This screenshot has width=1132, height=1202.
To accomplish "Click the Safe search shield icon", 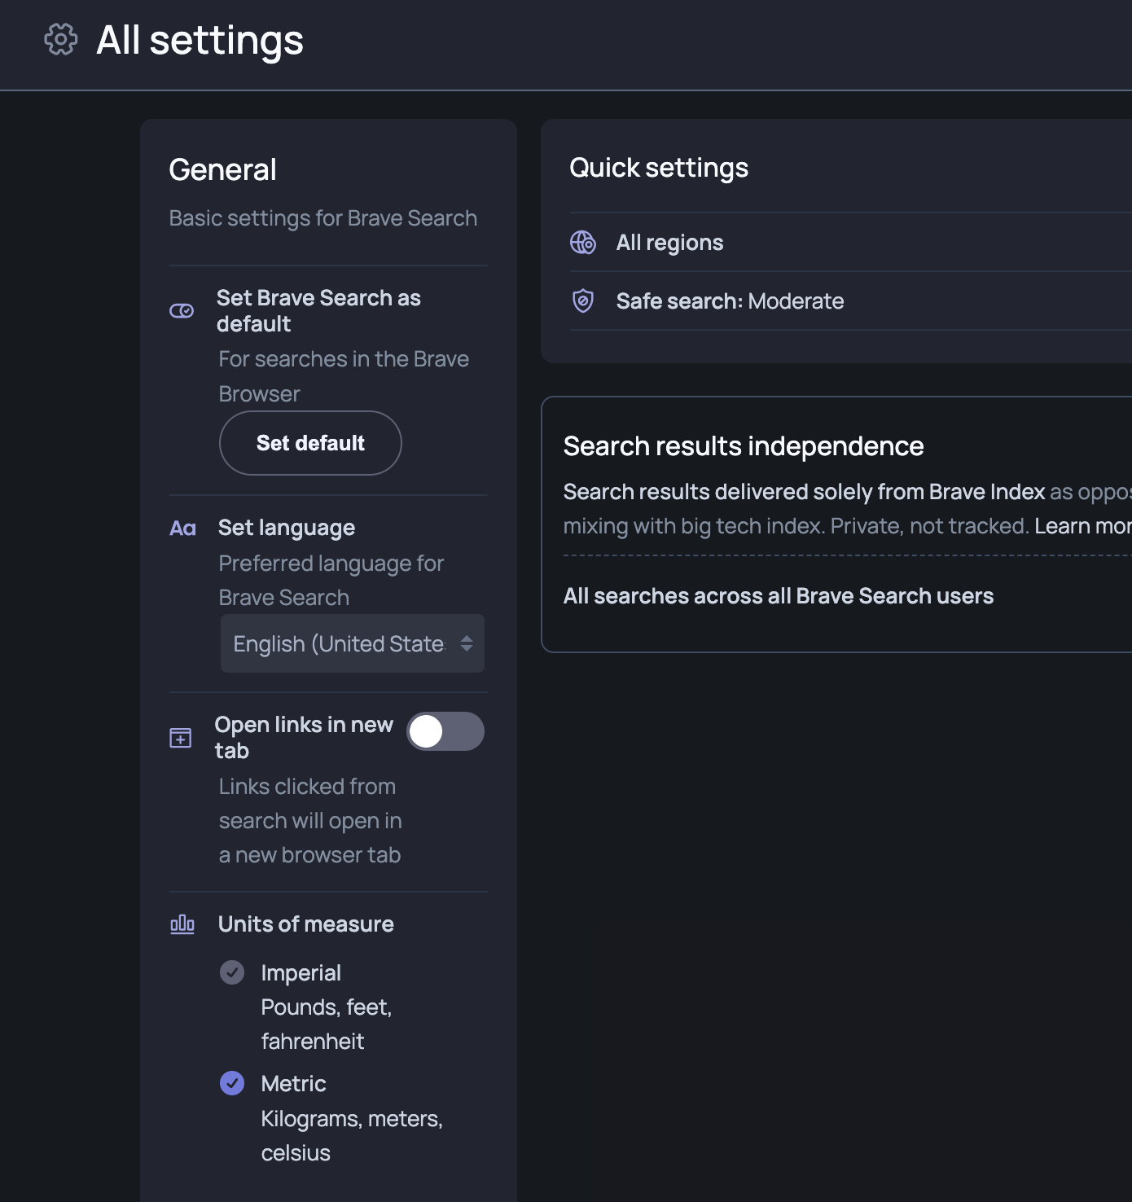I will (x=583, y=301).
